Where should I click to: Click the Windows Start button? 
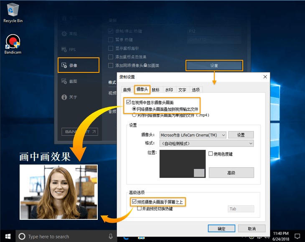pyautogui.click(x=8, y=236)
